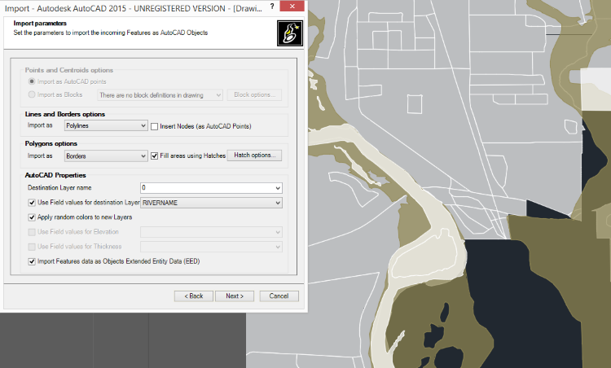Toggle Import Features data as EED checkbox
611x368 pixels.
(x=32, y=261)
